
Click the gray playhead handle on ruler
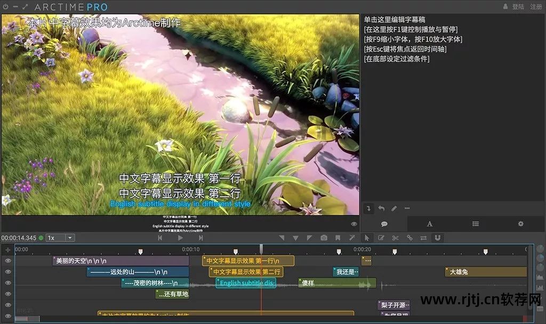coord(261,248)
